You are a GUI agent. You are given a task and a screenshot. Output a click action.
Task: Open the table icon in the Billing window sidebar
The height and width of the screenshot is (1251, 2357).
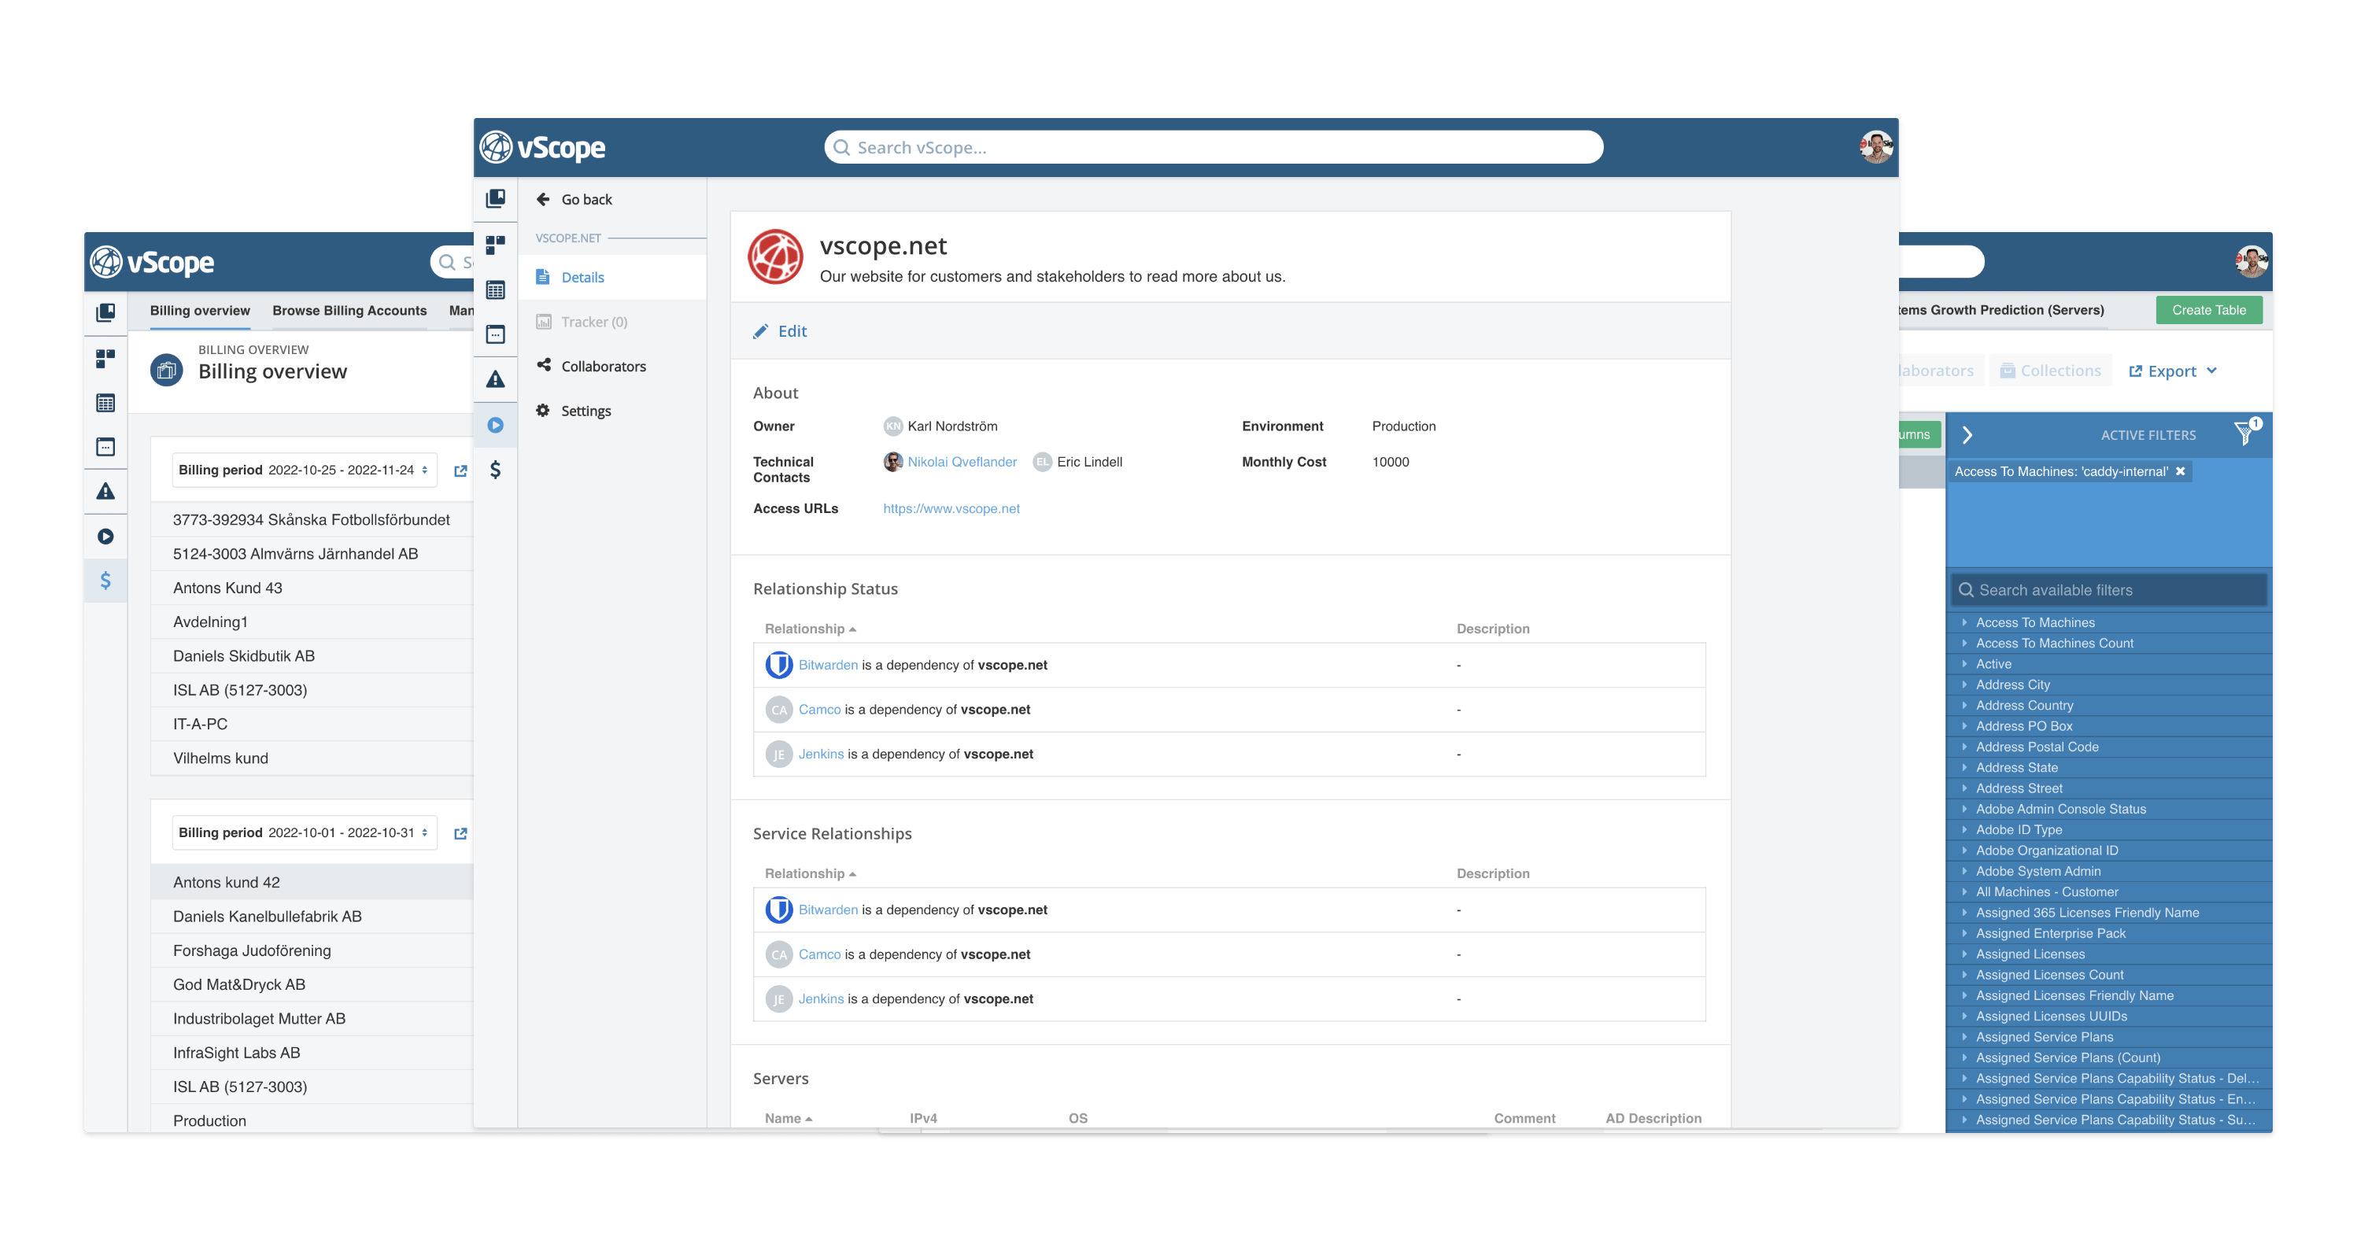point(105,402)
